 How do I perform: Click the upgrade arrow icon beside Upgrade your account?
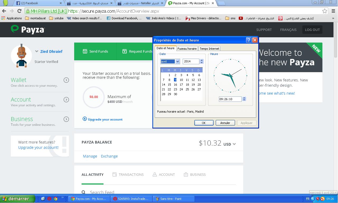point(85,119)
